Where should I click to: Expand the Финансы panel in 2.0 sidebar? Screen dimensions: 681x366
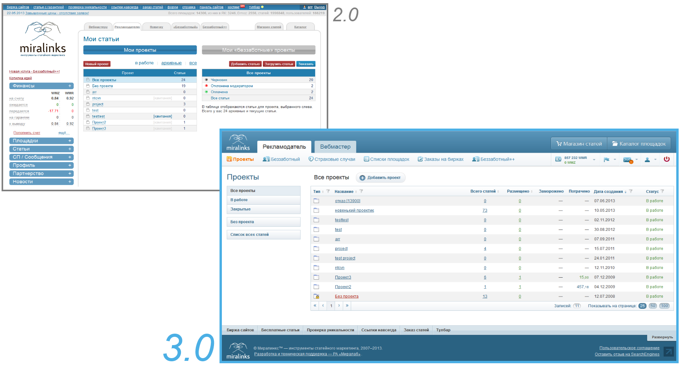pos(70,86)
